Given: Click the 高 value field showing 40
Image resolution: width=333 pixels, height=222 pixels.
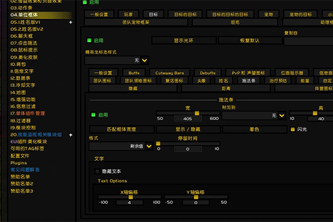Looking at the screenshot, I should coord(321,119).
